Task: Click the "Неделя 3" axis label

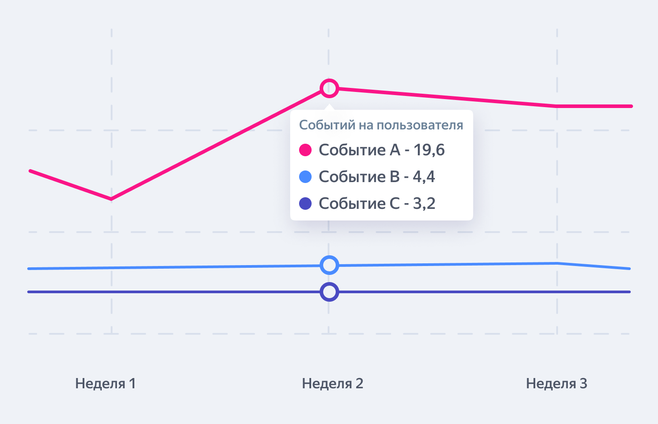Action: [x=557, y=383]
